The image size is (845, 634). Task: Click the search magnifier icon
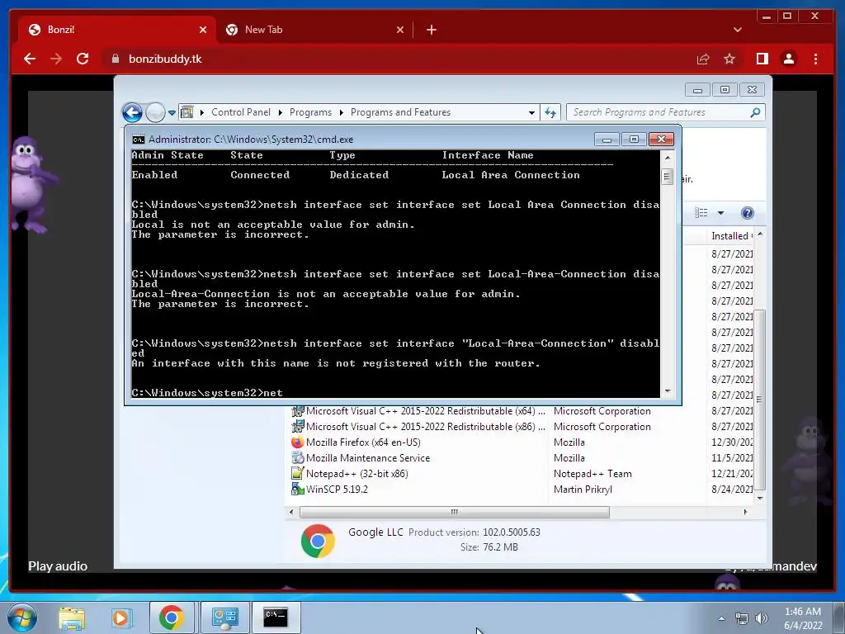pos(755,112)
